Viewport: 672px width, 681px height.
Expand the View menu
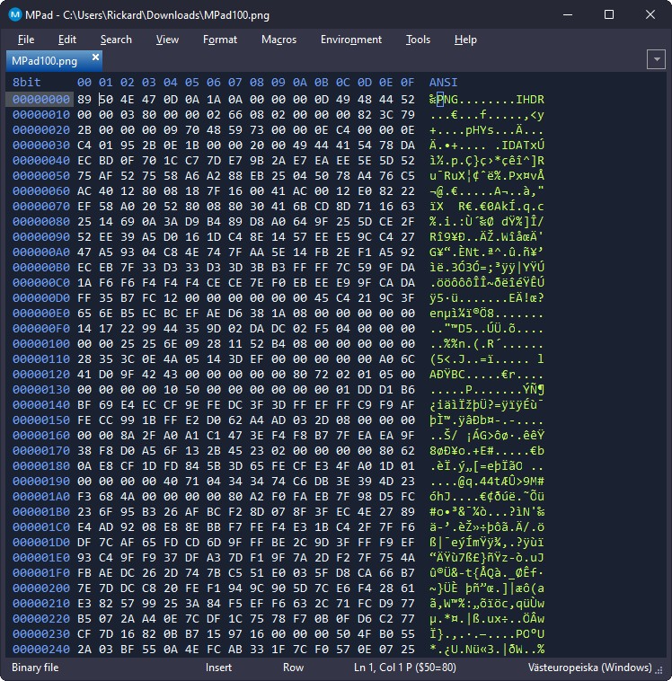[x=167, y=40]
